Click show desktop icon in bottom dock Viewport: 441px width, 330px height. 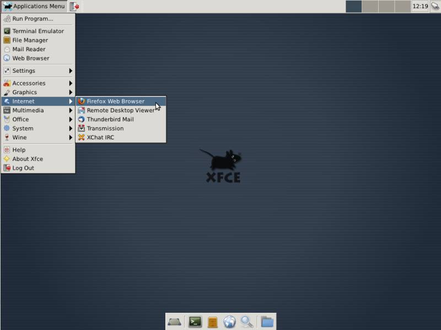(x=174, y=322)
